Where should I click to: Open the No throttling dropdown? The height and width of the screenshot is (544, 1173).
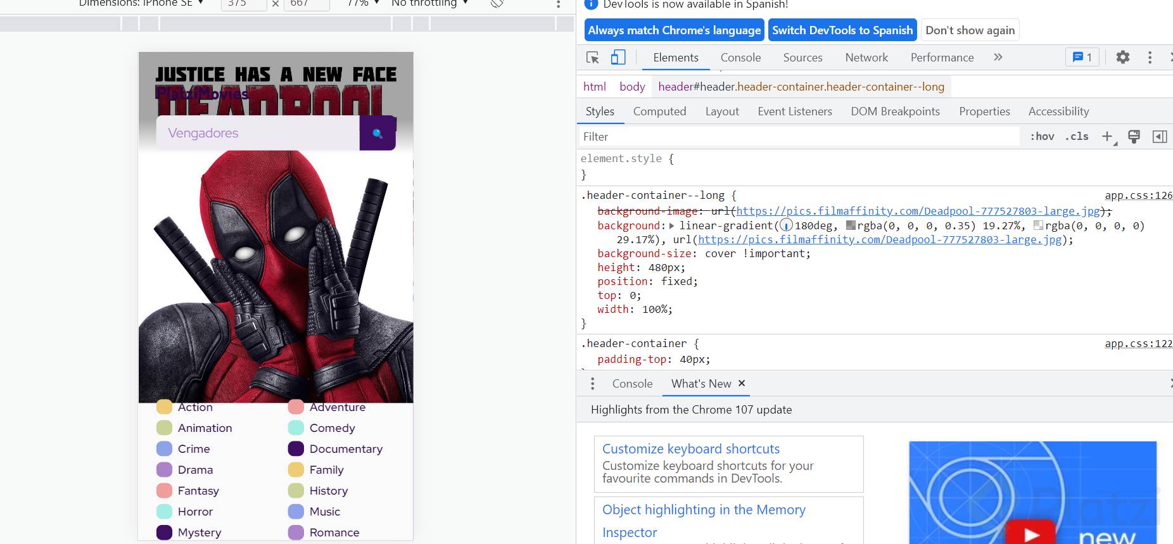click(429, 3)
